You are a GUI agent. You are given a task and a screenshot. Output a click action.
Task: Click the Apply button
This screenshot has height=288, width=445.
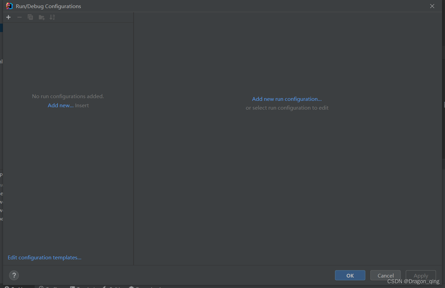point(420,276)
